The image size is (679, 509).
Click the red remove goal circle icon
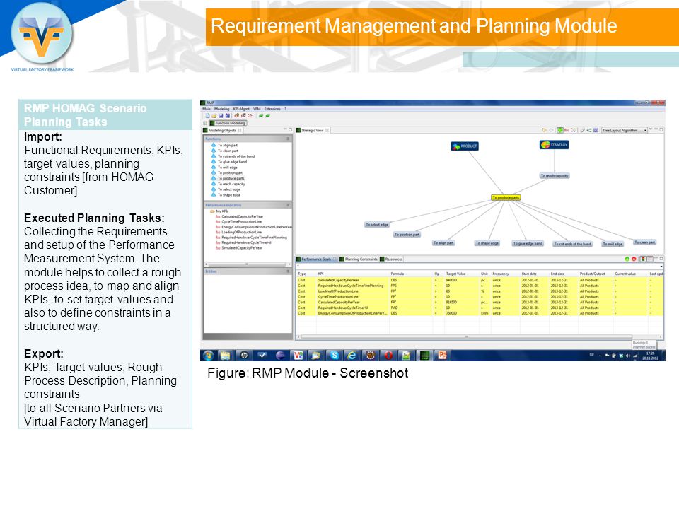634,259
